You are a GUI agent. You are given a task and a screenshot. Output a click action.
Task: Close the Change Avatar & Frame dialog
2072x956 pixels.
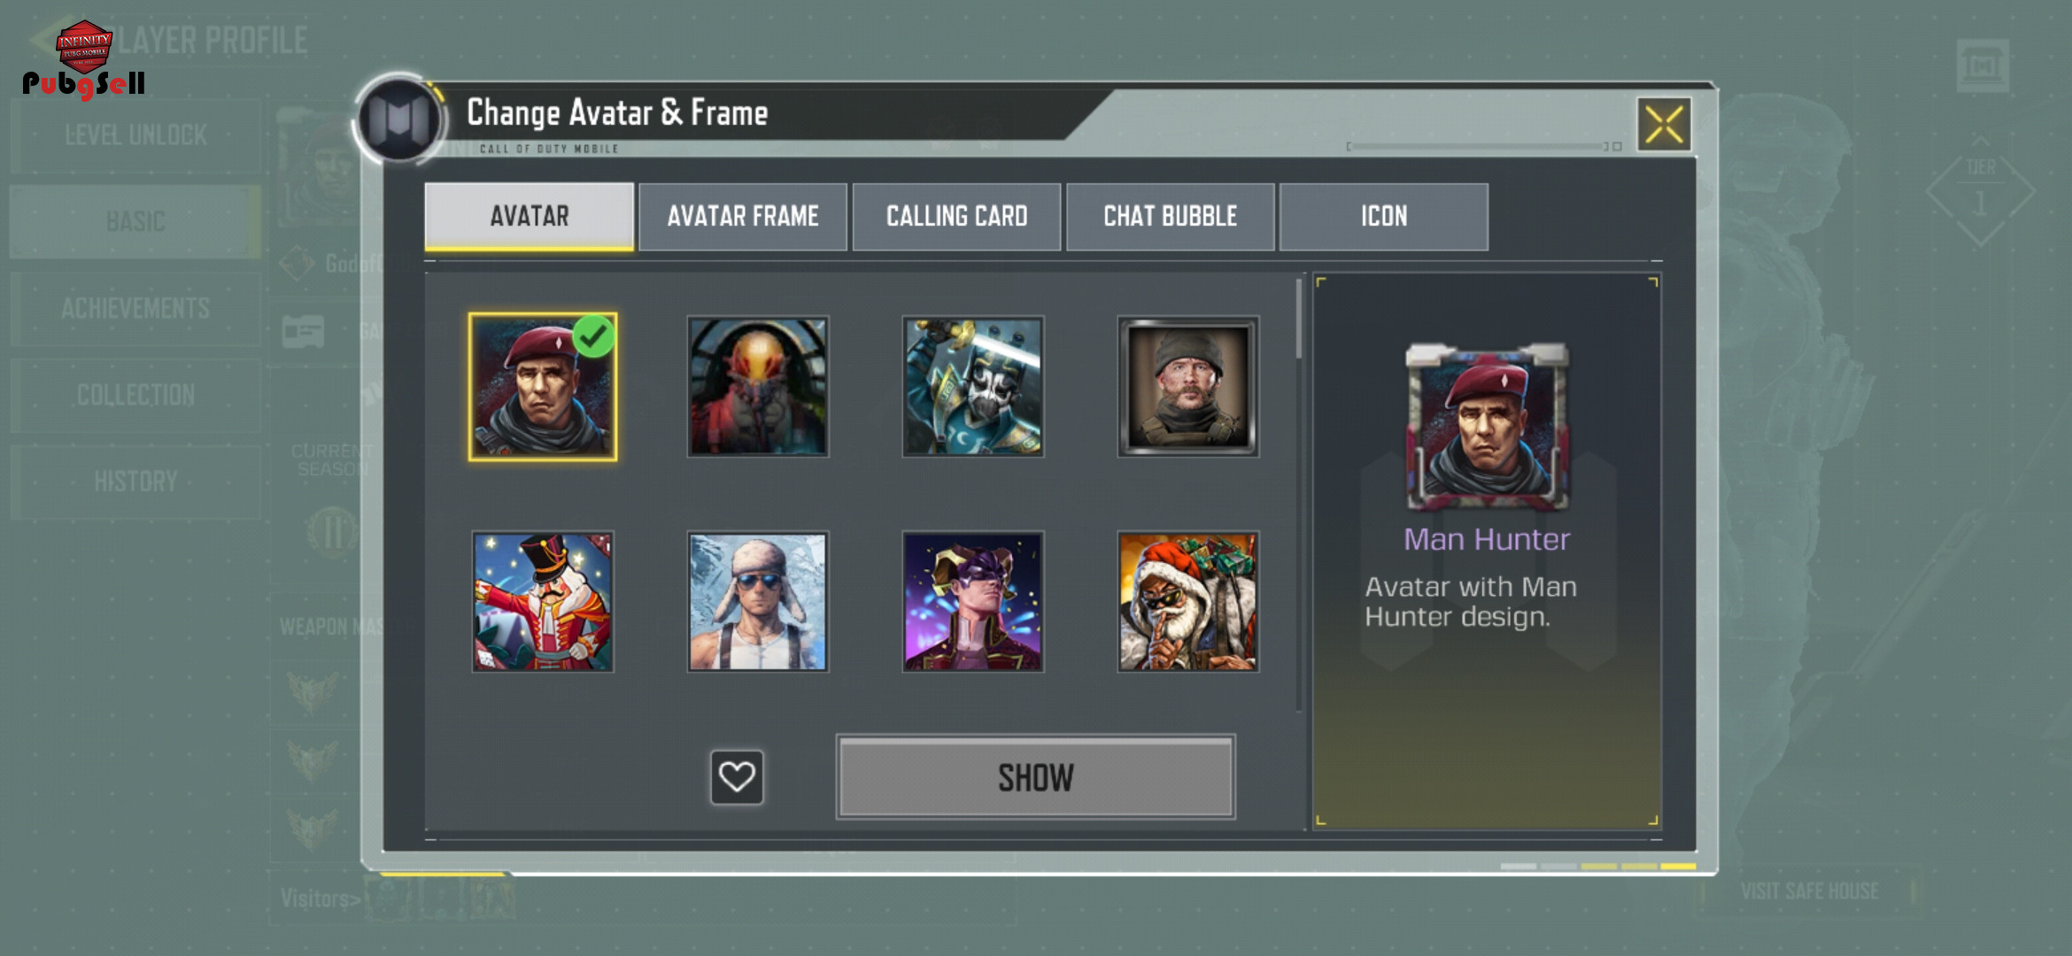pos(1664,124)
